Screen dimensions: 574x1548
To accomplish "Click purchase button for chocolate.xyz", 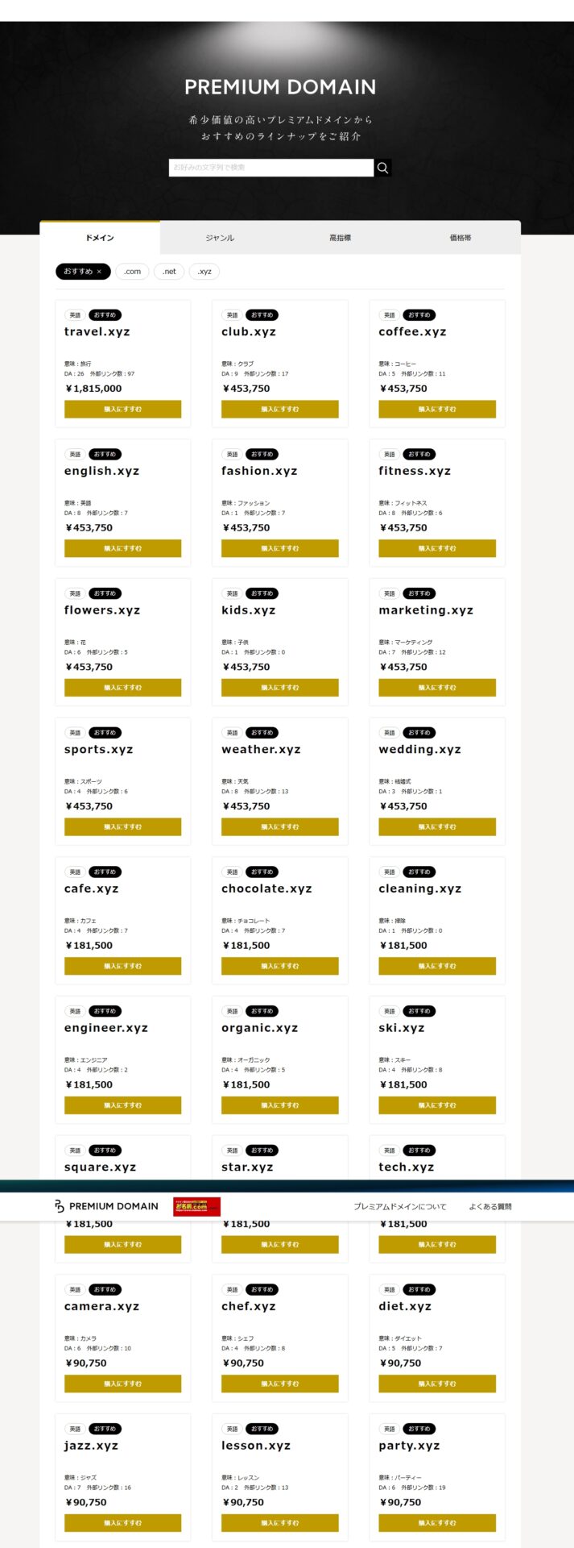I will [x=280, y=966].
